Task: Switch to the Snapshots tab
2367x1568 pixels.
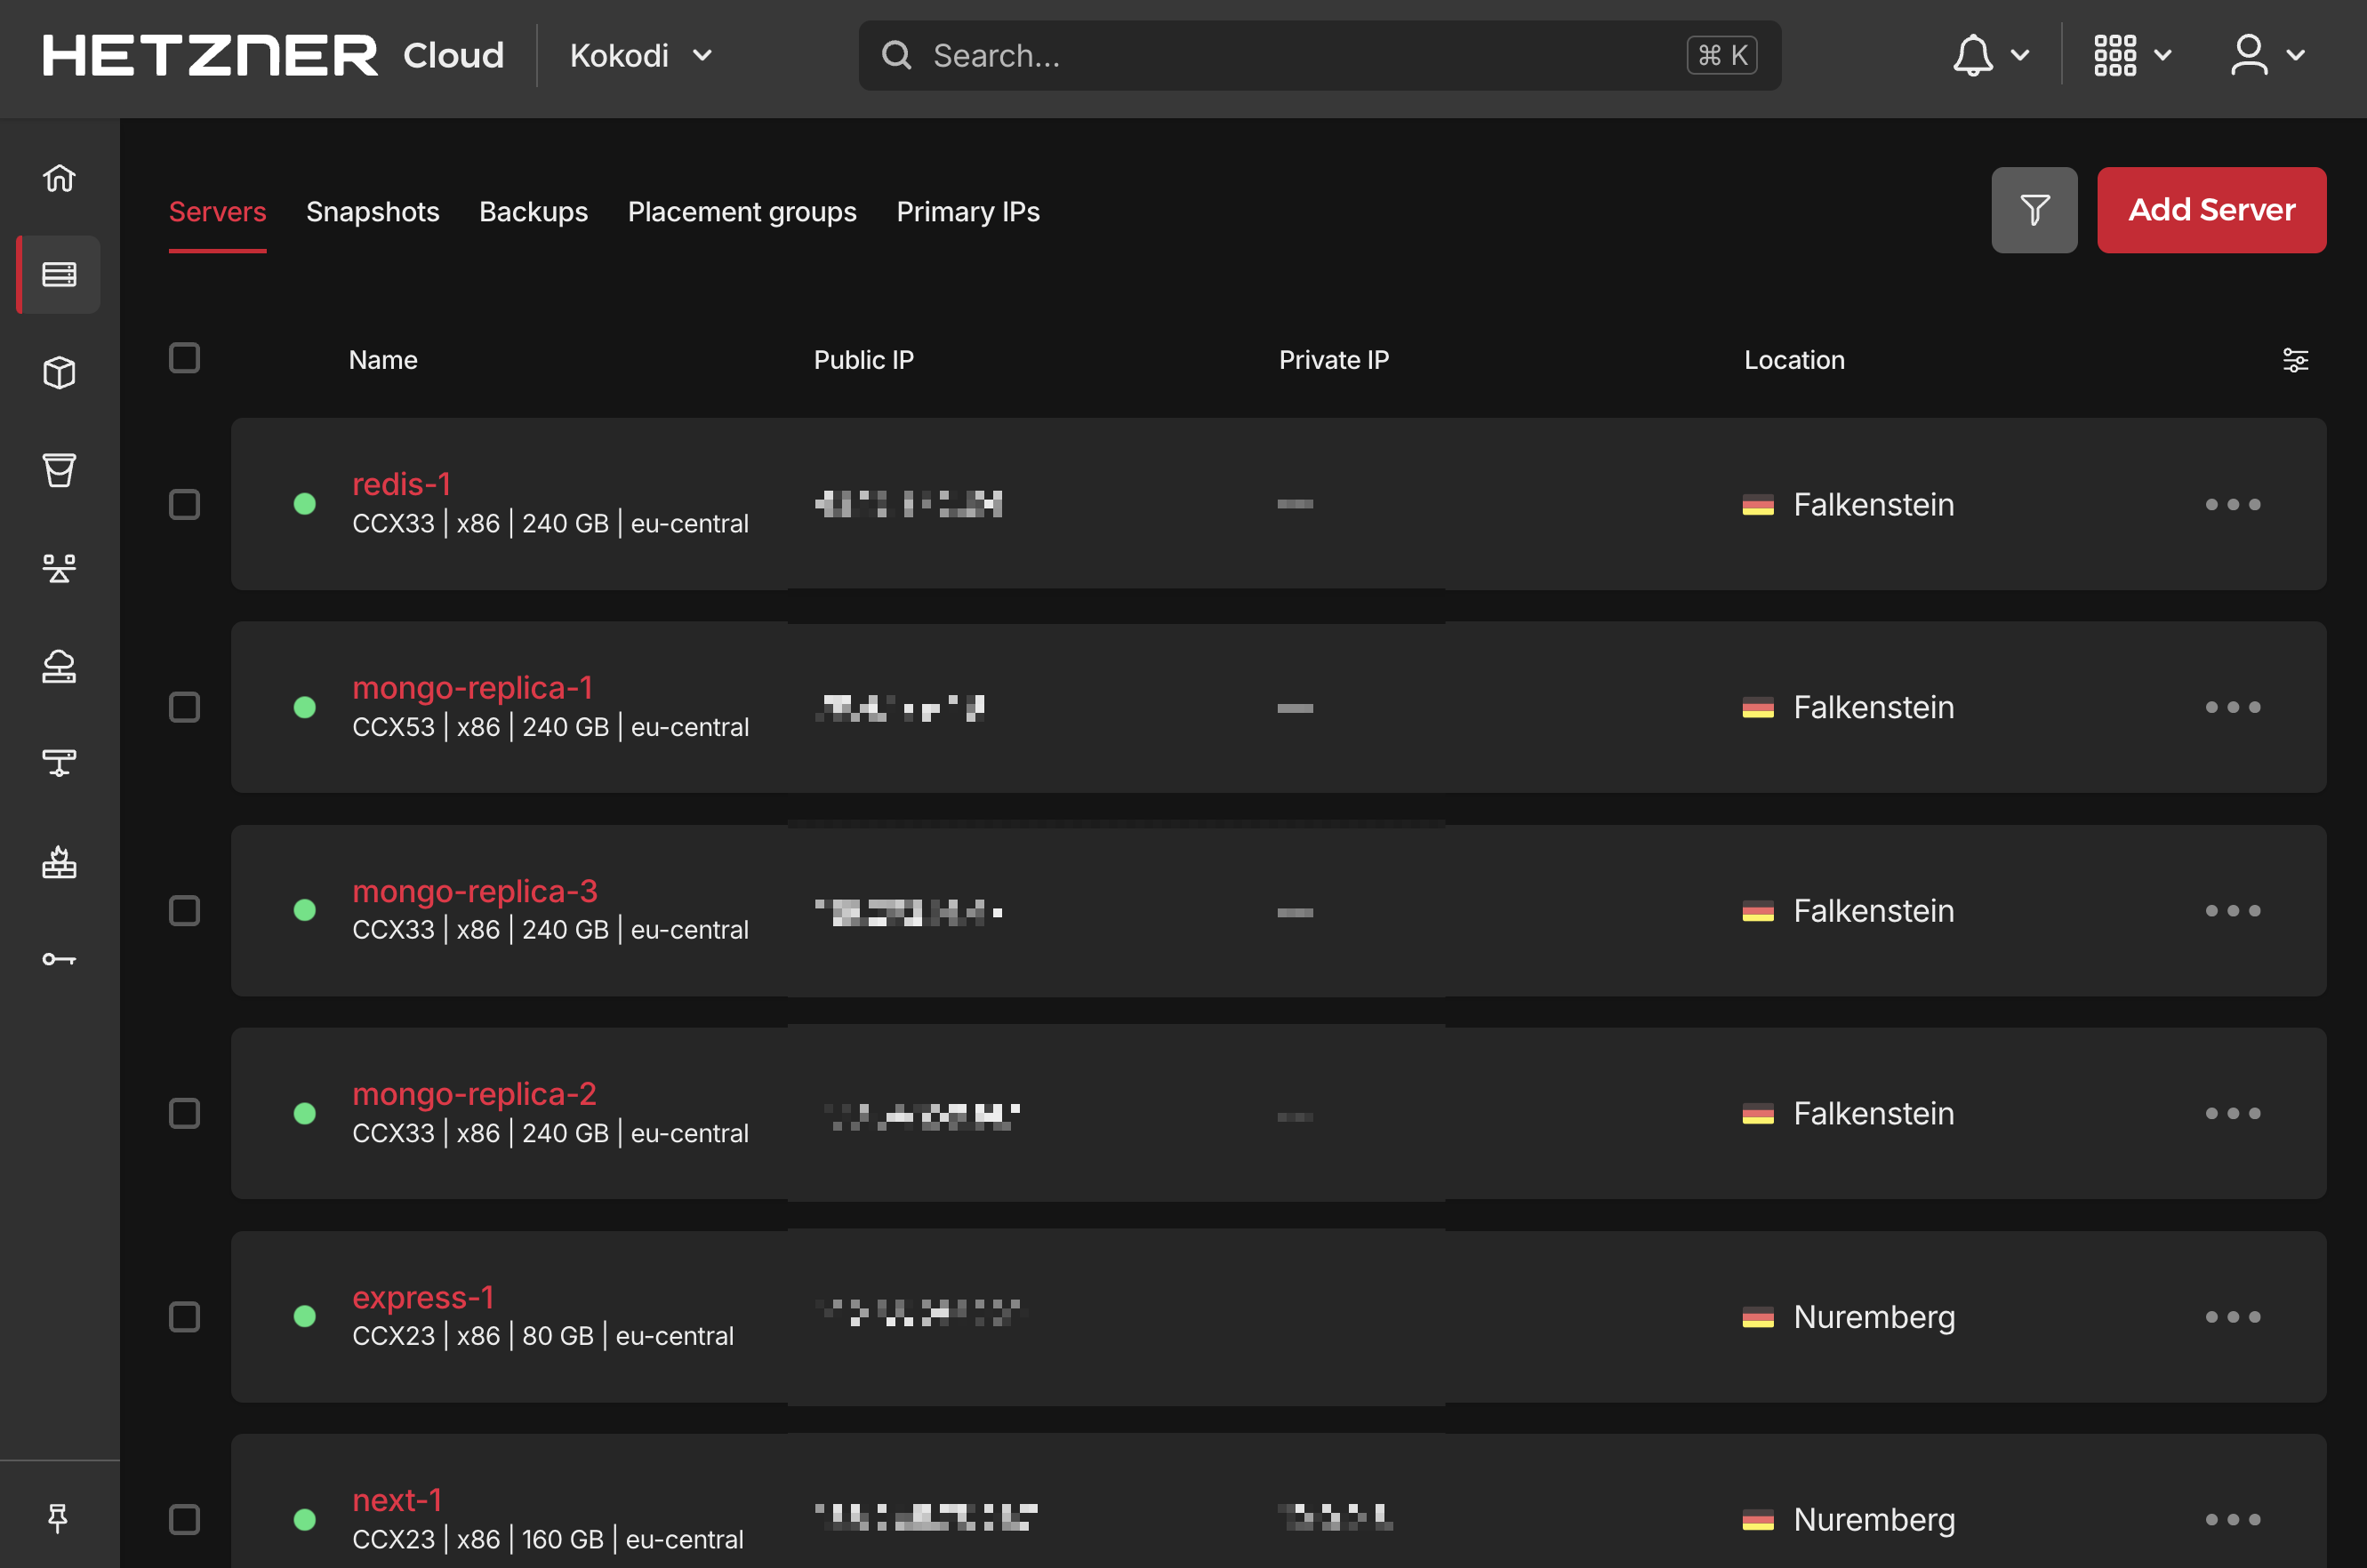Action: pos(373,212)
